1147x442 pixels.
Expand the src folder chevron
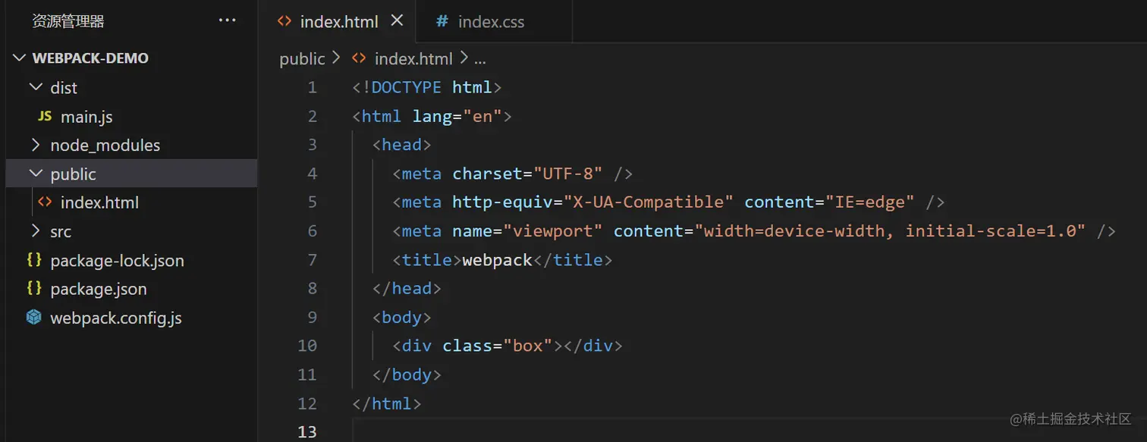click(36, 231)
